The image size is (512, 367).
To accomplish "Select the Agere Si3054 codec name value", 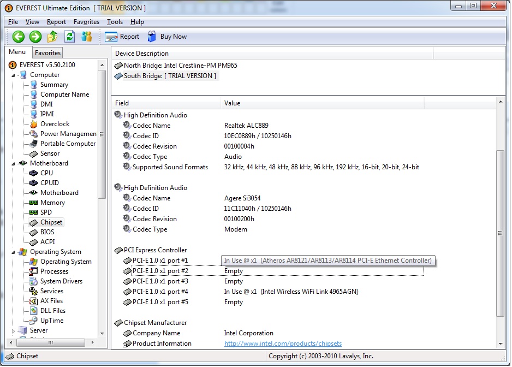I will (x=242, y=198).
